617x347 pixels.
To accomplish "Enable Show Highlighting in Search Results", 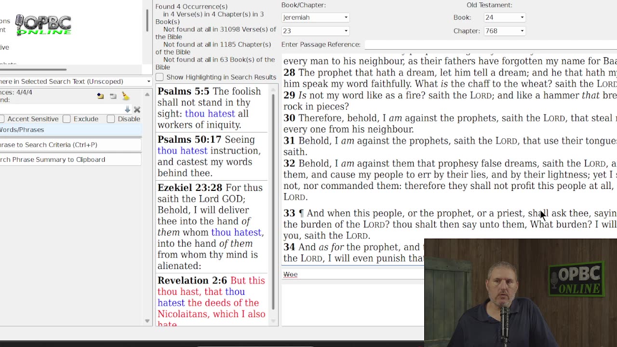I will pos(160,77).
